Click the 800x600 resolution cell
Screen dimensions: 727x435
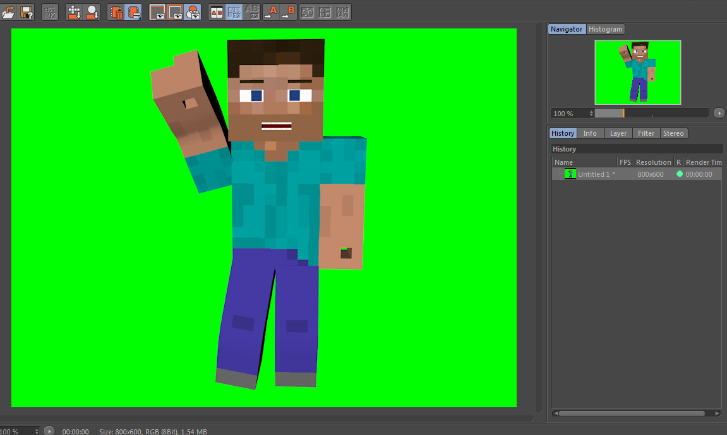point(650,174)
